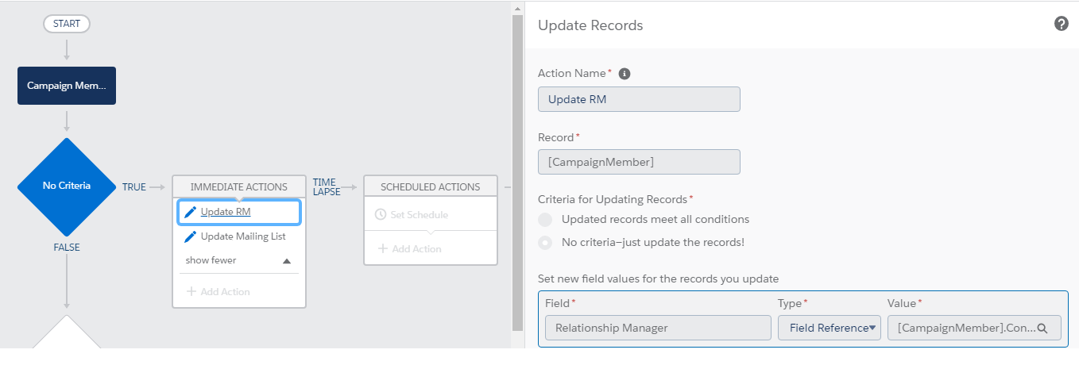Open the Field Reference type dropdown
Screen dimensions: 1079x365
pyautogui.click(x=829, y=328)
